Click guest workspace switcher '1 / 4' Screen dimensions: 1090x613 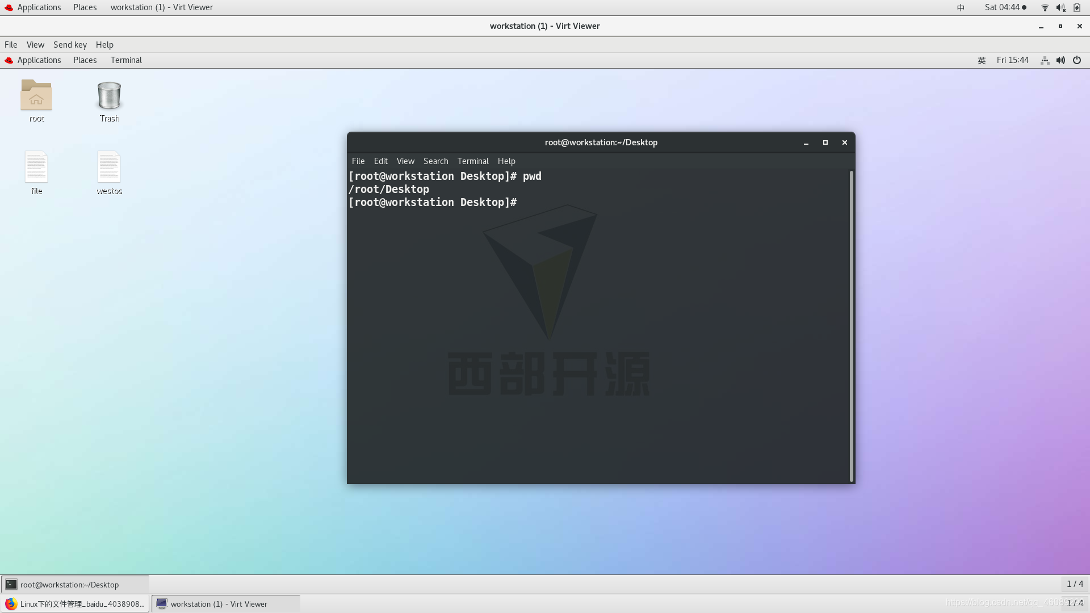[1075, 583]
